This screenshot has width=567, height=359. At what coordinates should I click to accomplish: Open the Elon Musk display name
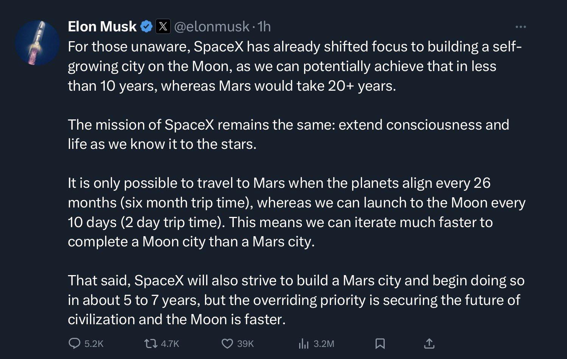[x=102, y=27]
